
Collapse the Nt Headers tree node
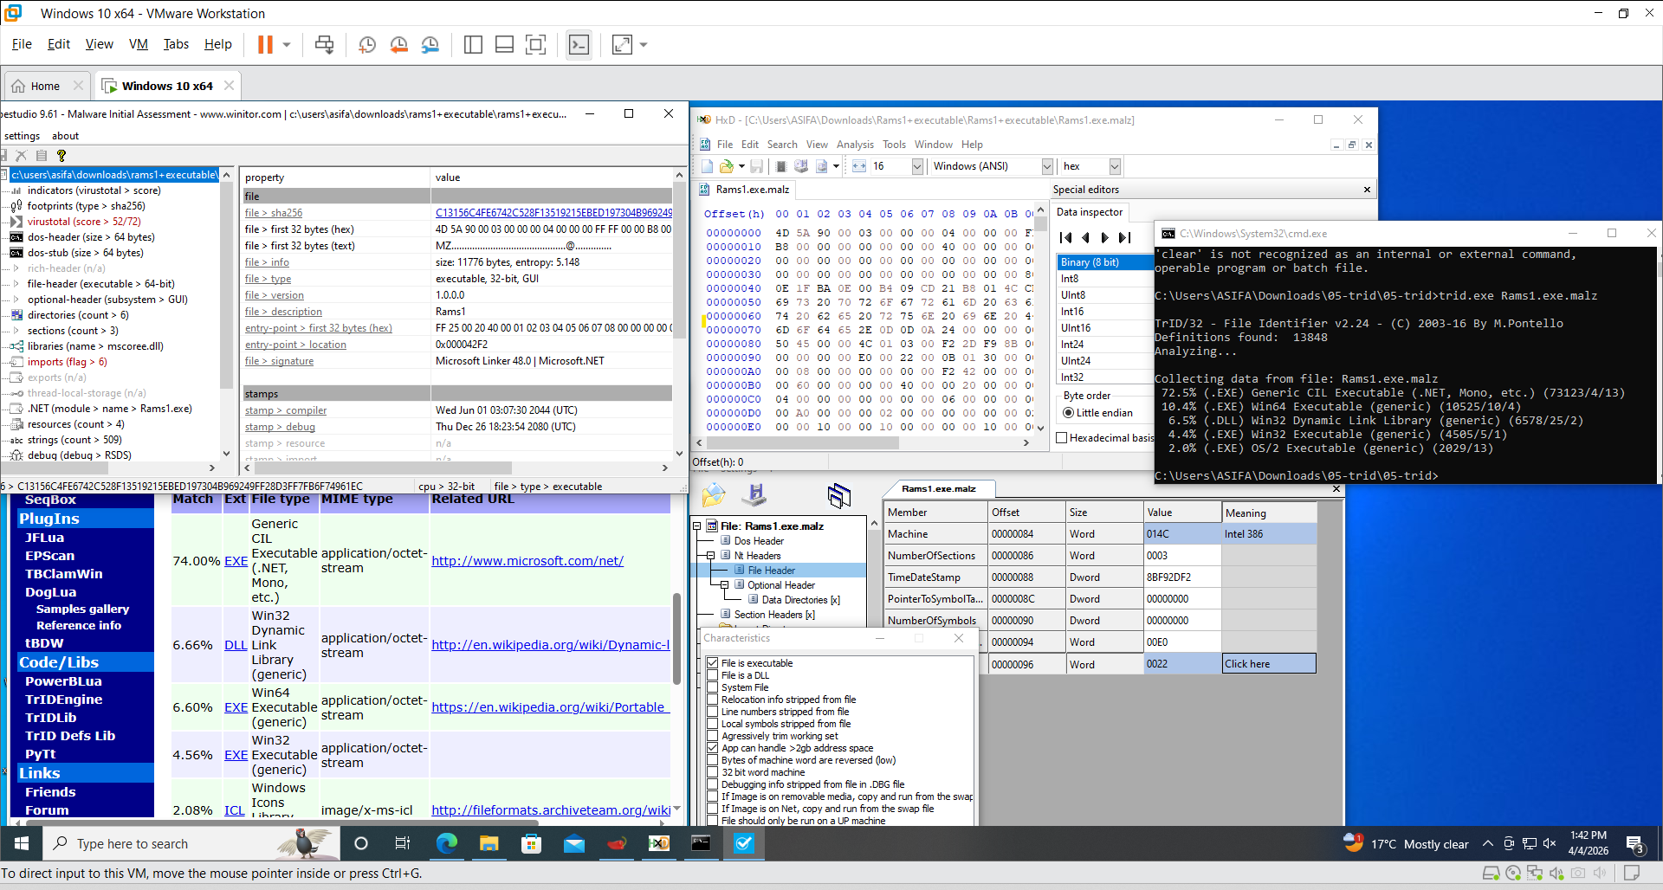click(711, 556)
